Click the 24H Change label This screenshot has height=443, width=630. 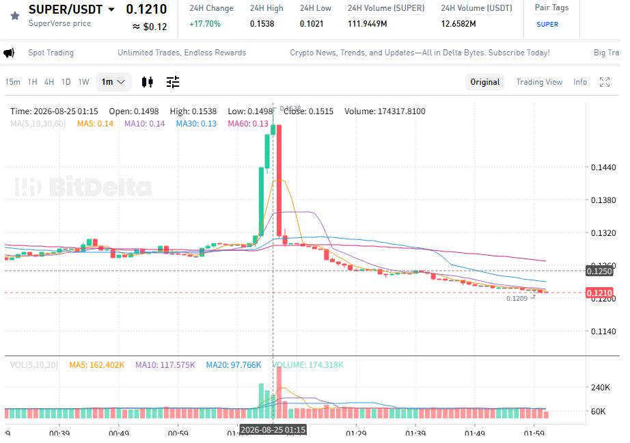(211, 8)
